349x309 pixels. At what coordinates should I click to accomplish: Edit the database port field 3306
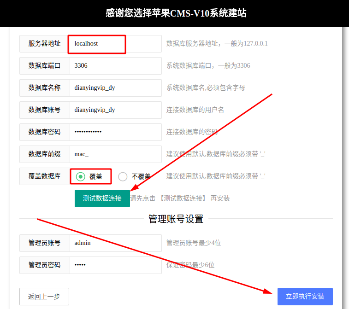(116, 66)
